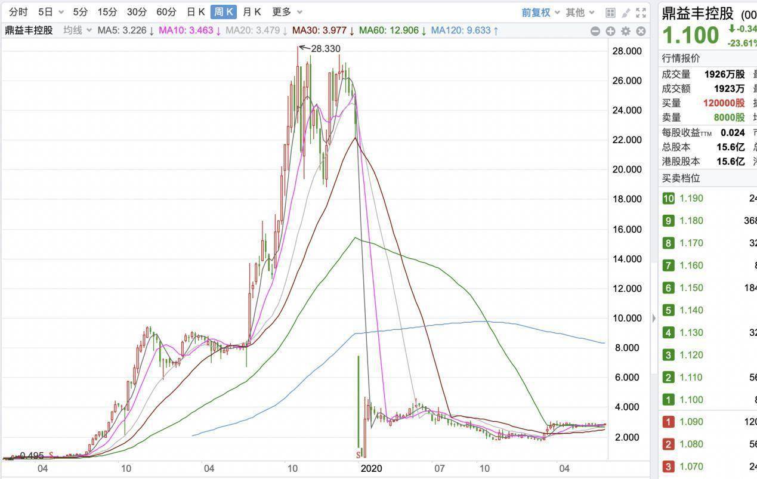Open indicator settings gear

(626, 31)
